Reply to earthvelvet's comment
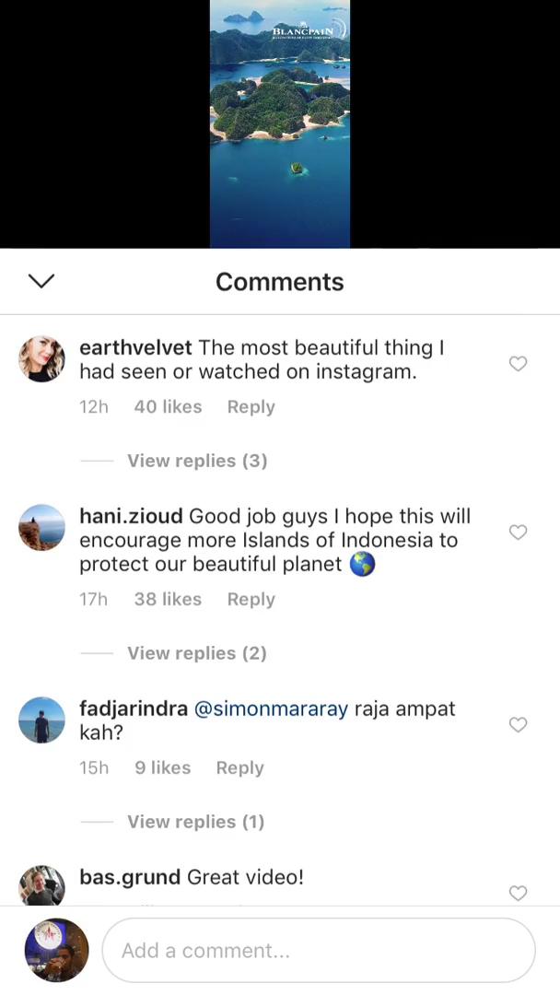This screenshot has width=560, height=995. tap(251, 406)
